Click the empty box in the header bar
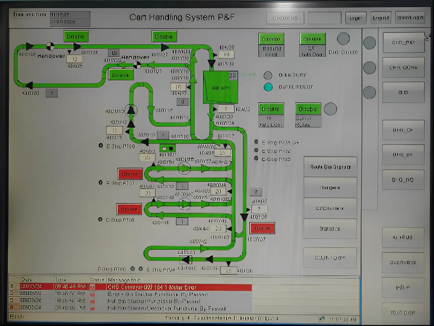This screenshot has height=326, width=434. (324, 18)
